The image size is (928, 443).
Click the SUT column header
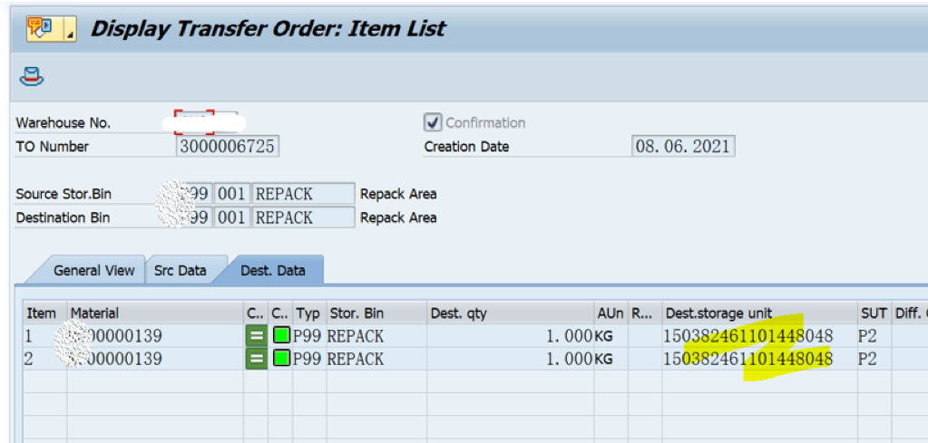point(874,313)
